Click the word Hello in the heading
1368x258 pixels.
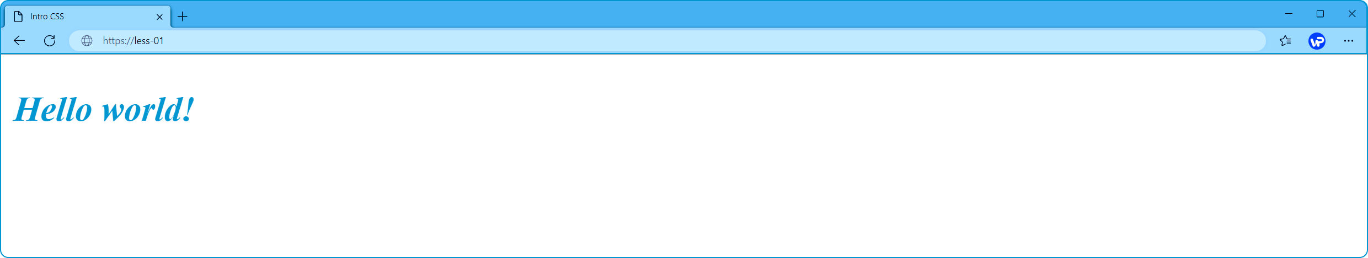pos(53,109)
